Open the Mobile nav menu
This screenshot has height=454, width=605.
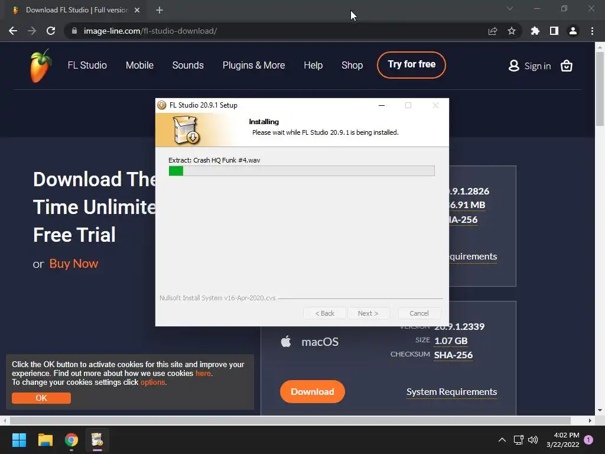139,65
